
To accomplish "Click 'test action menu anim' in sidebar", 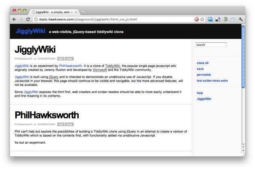I will 212,81.
